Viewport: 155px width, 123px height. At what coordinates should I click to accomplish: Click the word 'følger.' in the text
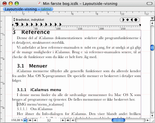click(17, 80)
